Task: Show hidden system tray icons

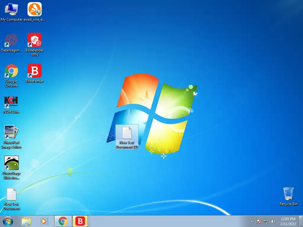Action: pyautogui.click(x=252, y=221)
